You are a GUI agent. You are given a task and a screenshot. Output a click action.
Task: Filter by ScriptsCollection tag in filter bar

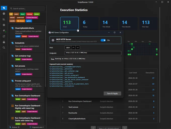(x=32, y=17)
